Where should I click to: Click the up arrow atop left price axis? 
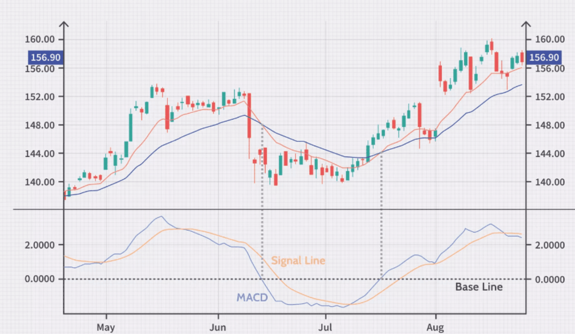(64, 25)
